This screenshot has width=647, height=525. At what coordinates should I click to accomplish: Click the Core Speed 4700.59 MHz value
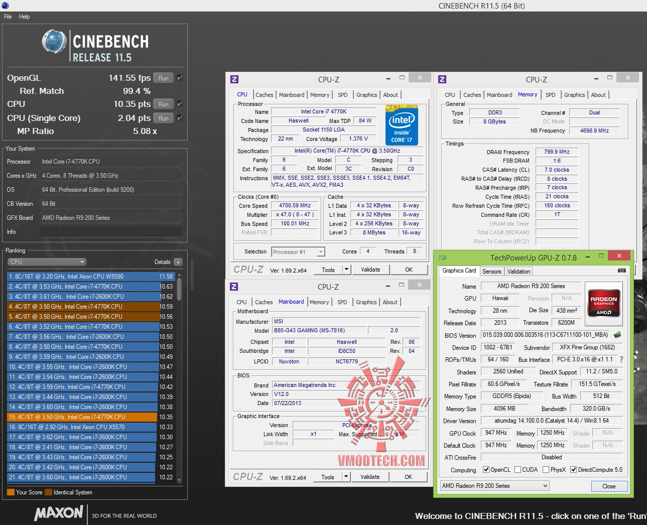(x=295, y=205)
